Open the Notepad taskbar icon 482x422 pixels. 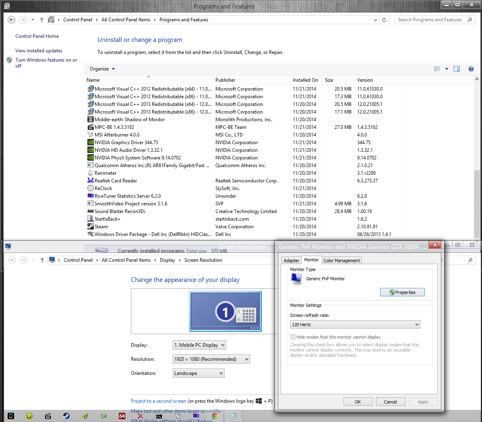(x=233, y=416)
